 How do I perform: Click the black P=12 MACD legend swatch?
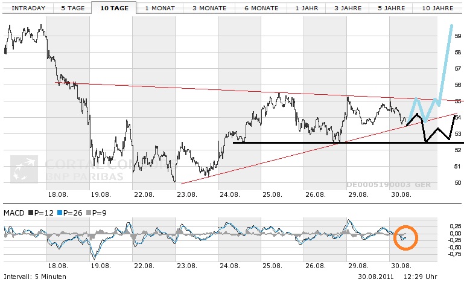tap(28, 214)
